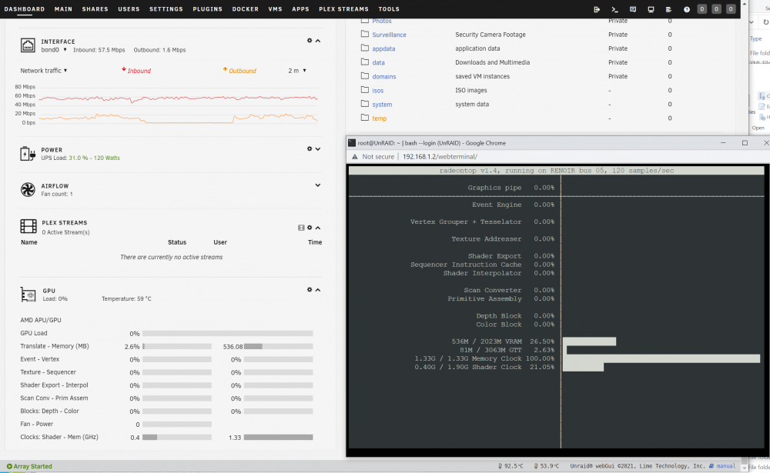Open the appdata share link
The height and width of the screenshot is (473, 770).
[x=383, y=48]
